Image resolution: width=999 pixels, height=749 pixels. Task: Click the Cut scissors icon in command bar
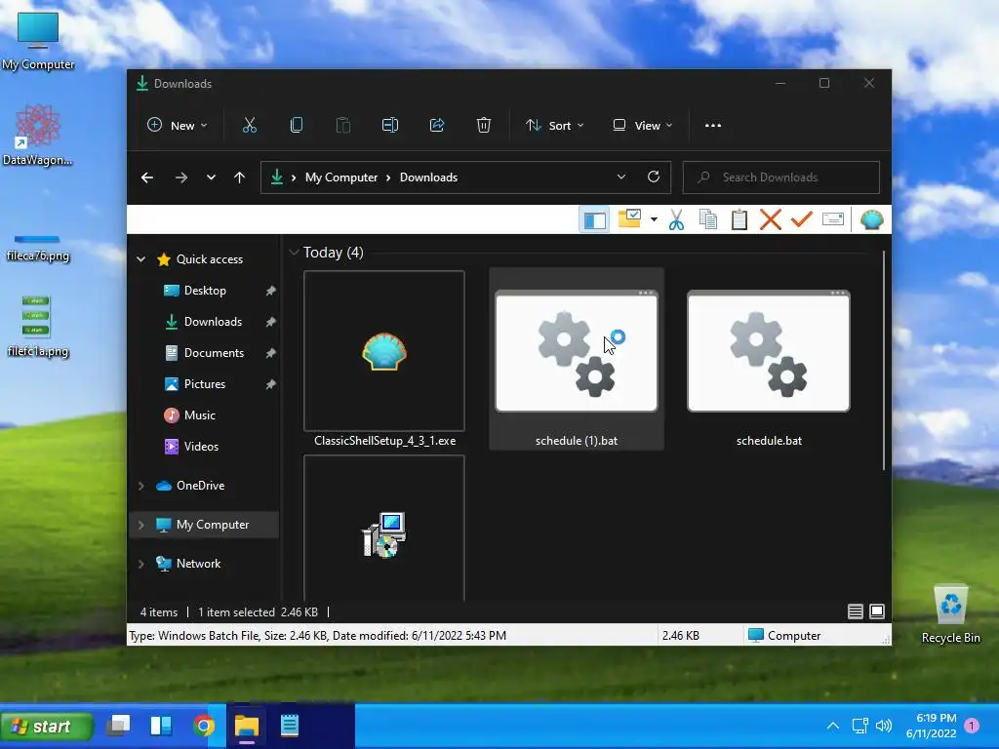coord(250,126)
